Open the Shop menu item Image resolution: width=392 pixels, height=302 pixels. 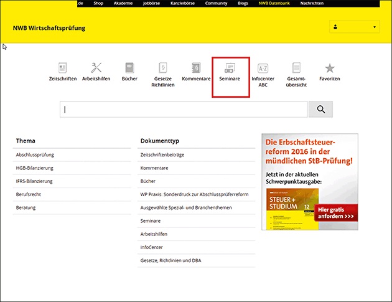(97, 3)
